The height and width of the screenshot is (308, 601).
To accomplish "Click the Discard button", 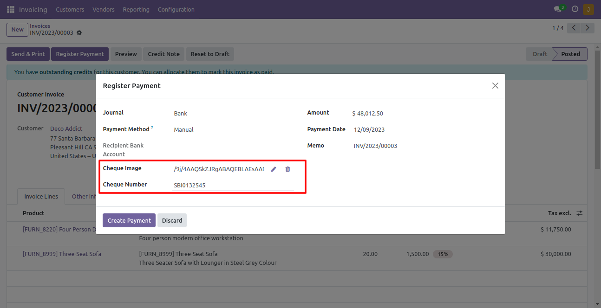I will point(172,220).
